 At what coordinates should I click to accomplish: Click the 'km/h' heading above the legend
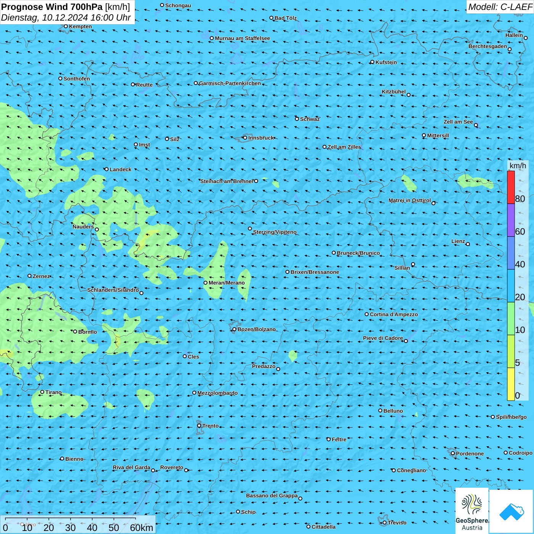(518, 166)
